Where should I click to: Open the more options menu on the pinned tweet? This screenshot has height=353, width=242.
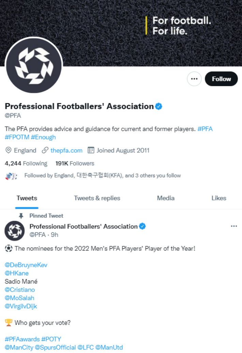coord(234,226)
